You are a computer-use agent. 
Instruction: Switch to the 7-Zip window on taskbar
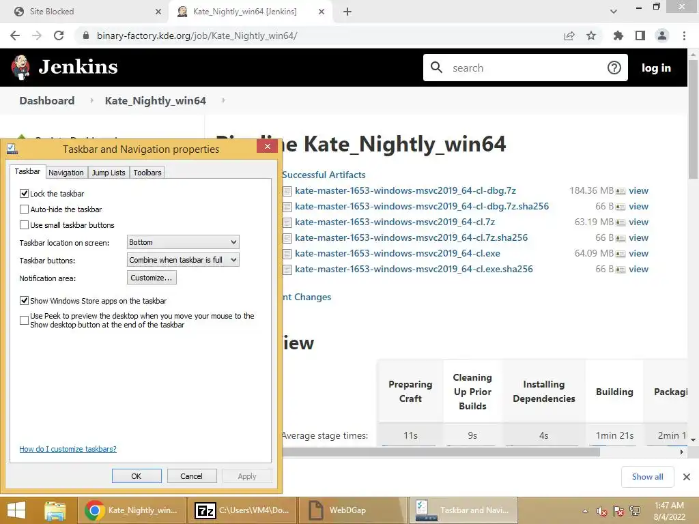[x=242, y=510]
